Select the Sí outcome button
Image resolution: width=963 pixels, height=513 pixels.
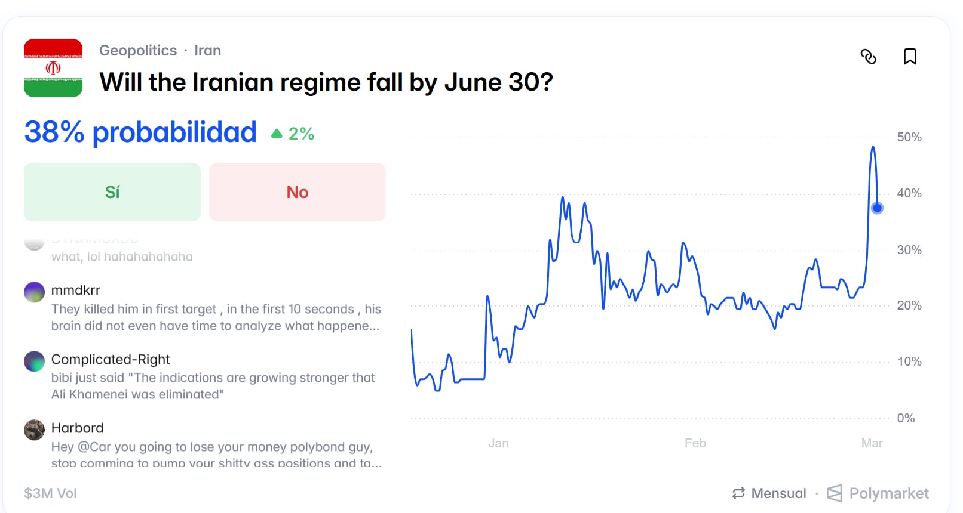coord(112,192)
